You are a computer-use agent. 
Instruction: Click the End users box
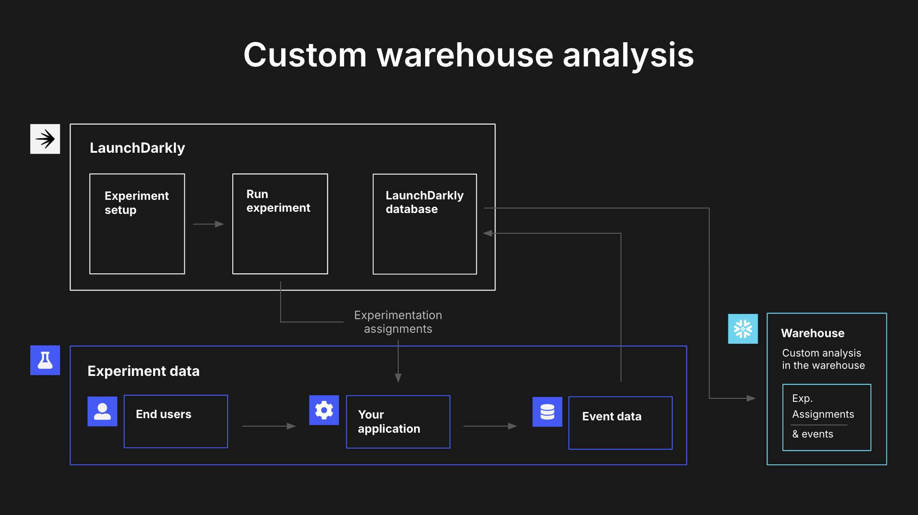[x=176, y=421]
